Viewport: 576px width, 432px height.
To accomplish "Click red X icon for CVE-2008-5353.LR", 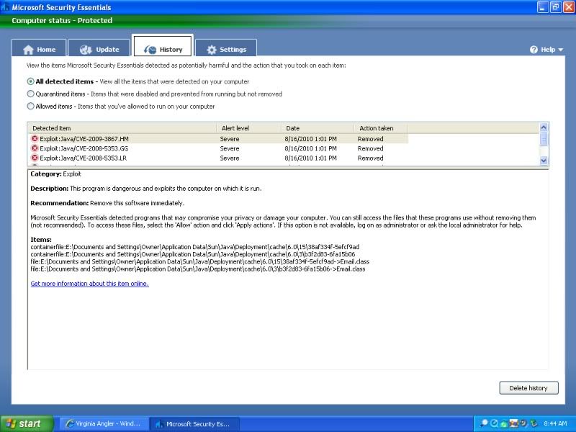I will click(x=35, y=158).
